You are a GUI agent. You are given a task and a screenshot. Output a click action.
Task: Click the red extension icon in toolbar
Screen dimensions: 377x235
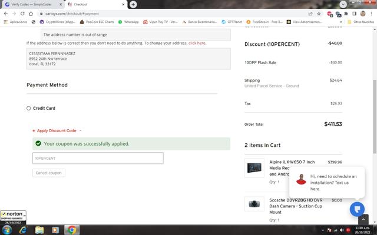(x=330, y=14)
